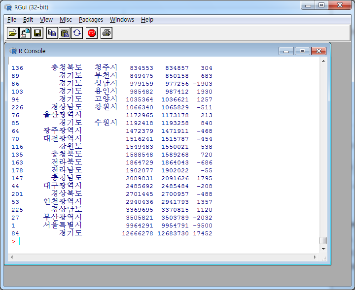Click the text 수원시 in the console
355x290 pixels.
(x=106, y=123)
